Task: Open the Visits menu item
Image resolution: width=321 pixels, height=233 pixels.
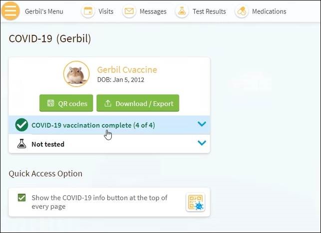Action: [106, 11]
